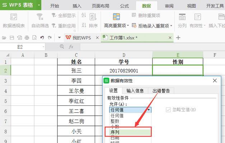The image size is (225, 143).
Task: Click the save icon in quick toolbar
Action: coord(12,38)
